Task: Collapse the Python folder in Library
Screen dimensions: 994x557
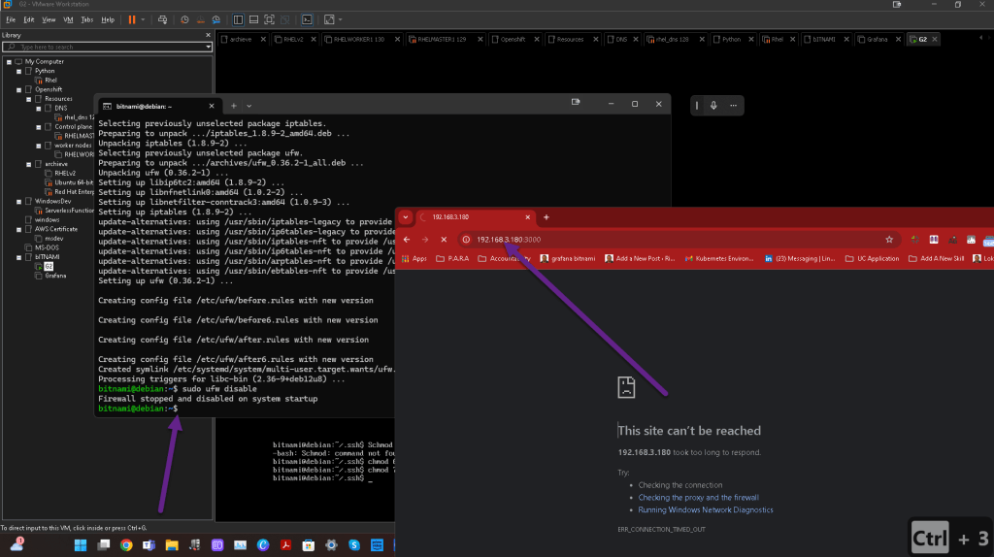Action: (18, 72)
